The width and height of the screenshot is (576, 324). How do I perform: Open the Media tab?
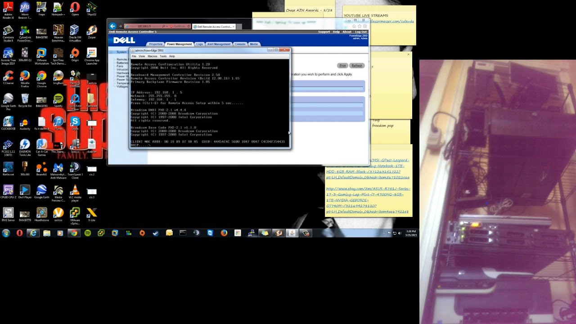pyautogui.click(x=254, y=44)
